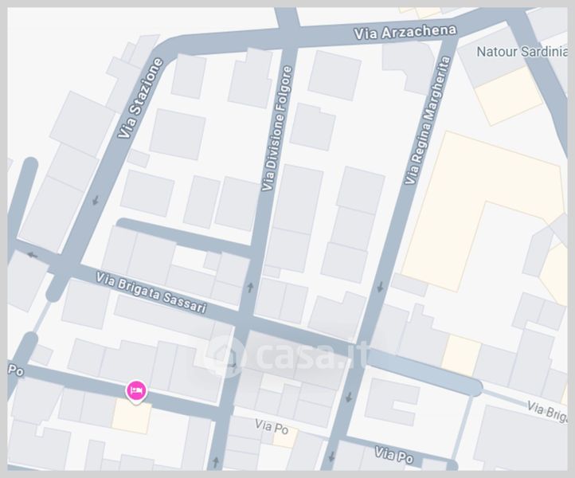575x478 pixels.
Task: Click the partial Via Briga label at right edge
Action: click(x=547, y=411)
